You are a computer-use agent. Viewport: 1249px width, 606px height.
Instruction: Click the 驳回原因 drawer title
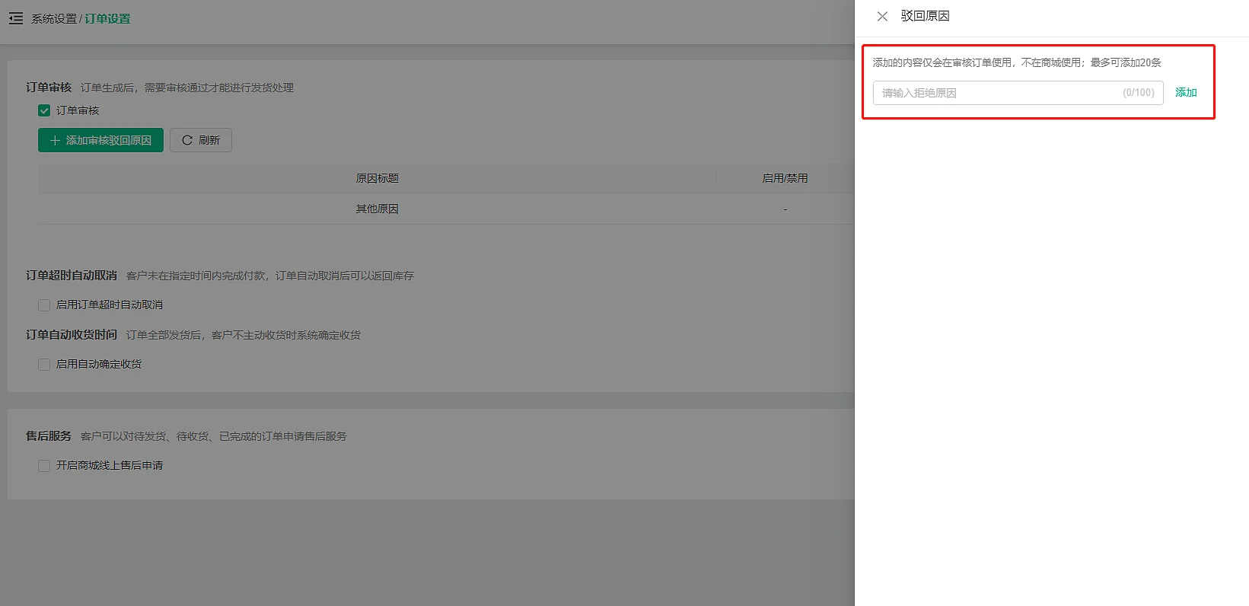pos(925,16)
